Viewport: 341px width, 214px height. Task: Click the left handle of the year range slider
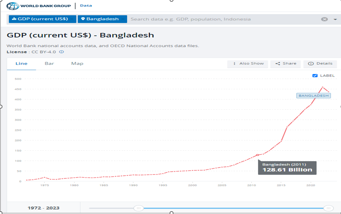point(139,208)
